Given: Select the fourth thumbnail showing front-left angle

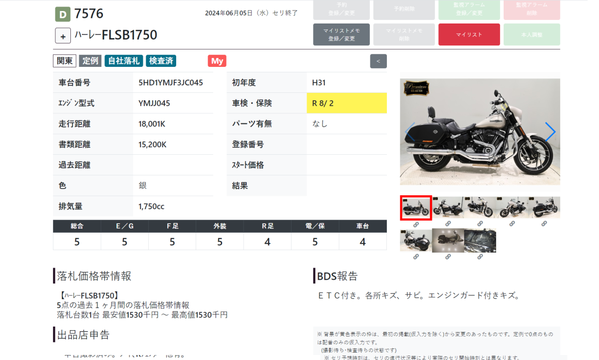Looking at the screenshot, I should point(512,207).
